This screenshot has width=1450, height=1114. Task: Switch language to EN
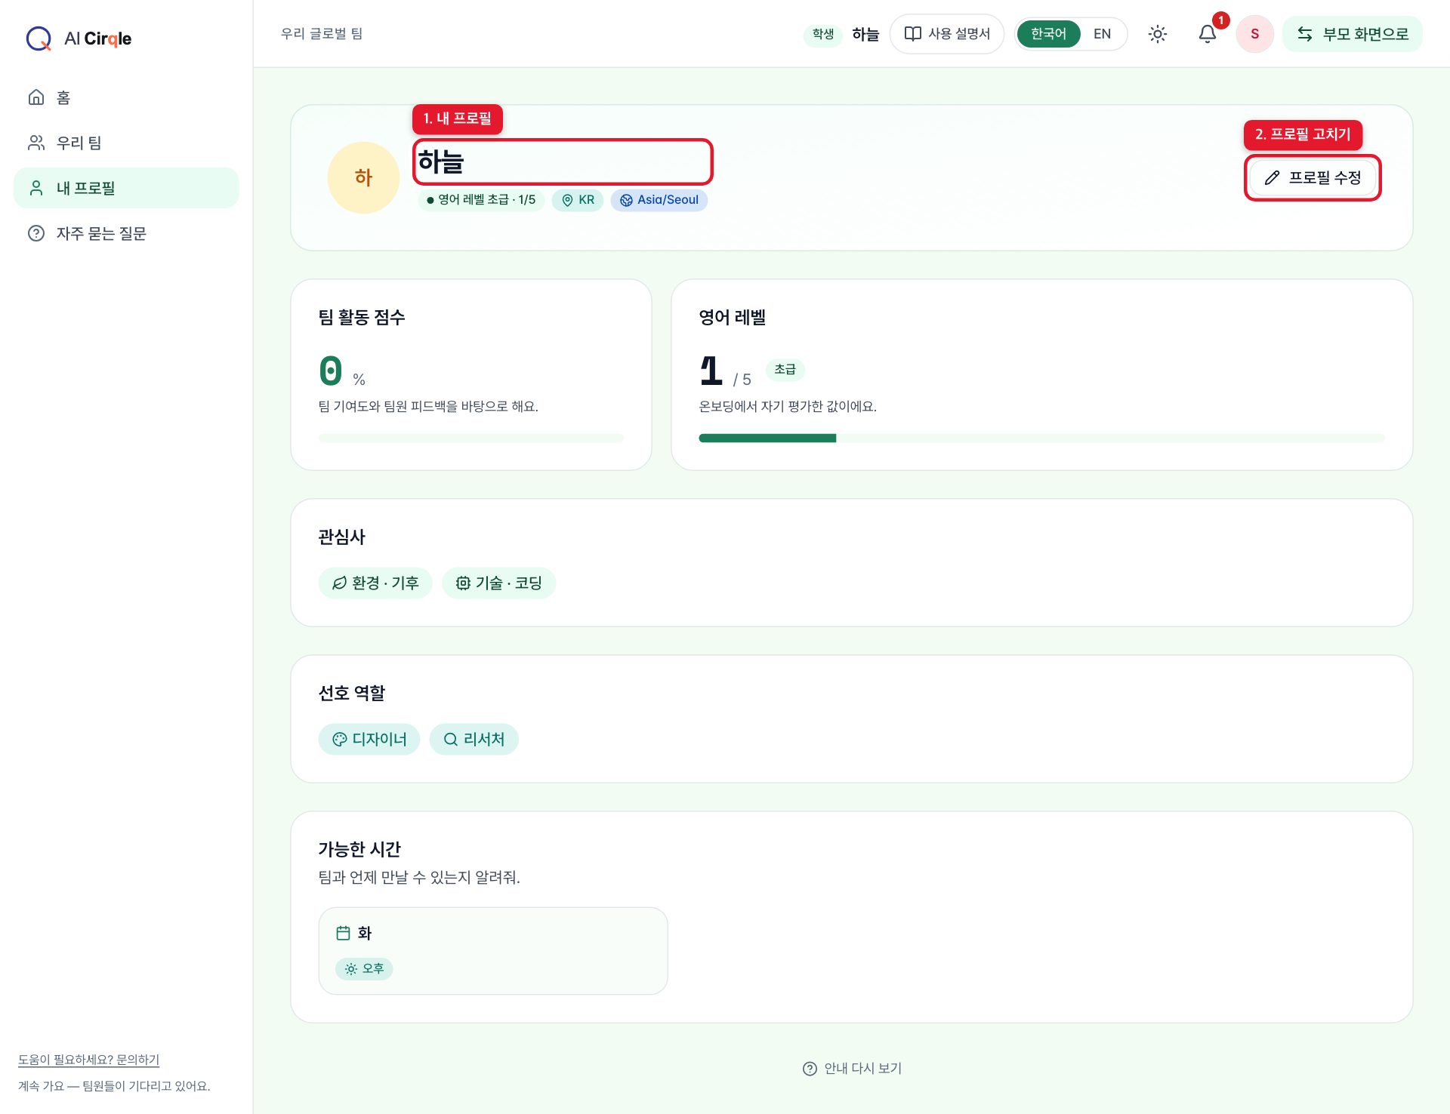point(1102,34)
